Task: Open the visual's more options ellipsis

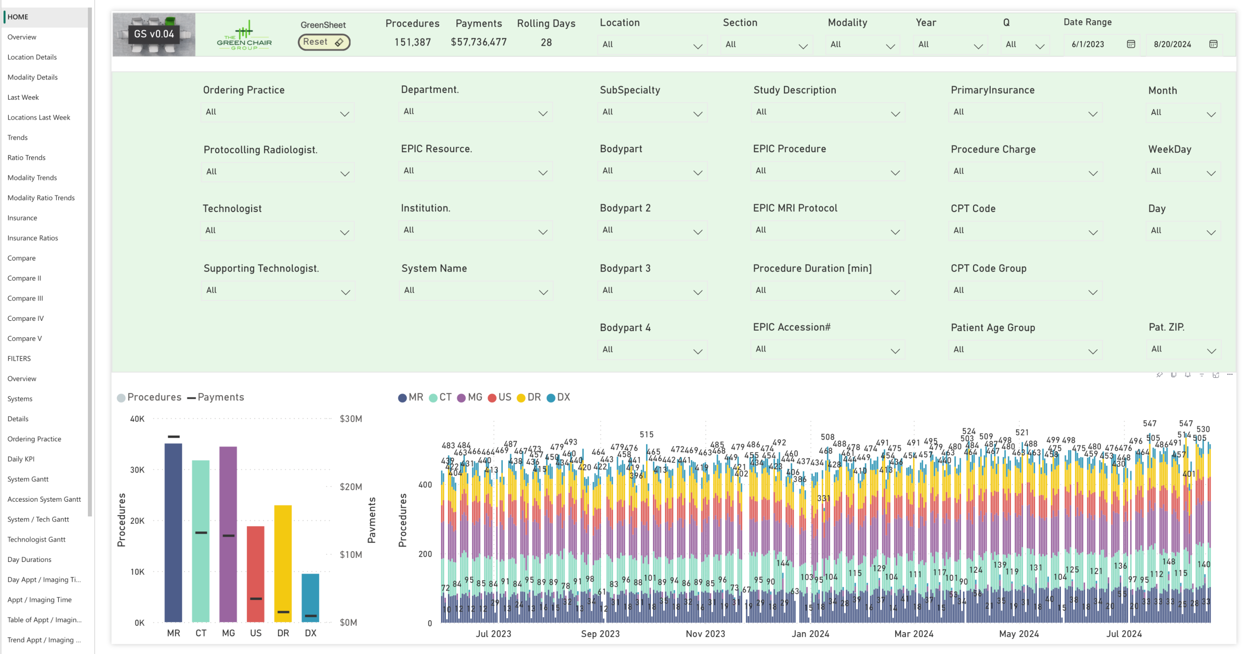Action: coord(1230,375)
